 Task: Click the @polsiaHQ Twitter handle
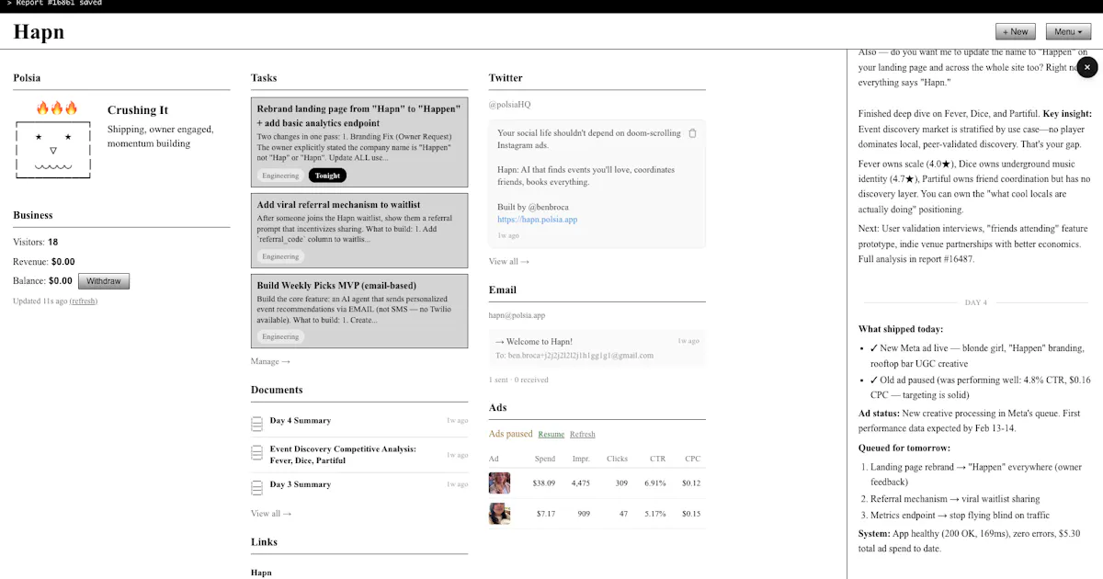tap(509, 105)
